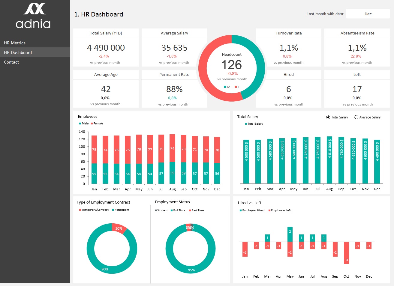Open the HR Metrics page

coord(15,43)
